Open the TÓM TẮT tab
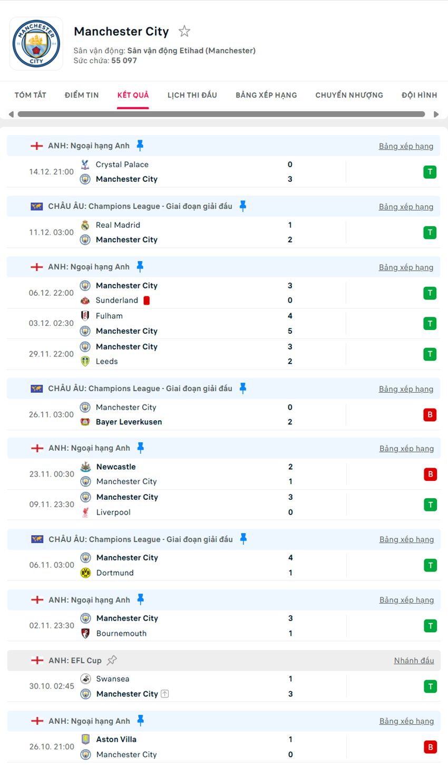The width and height of the screenshot is (448, 765). [31, 95]
